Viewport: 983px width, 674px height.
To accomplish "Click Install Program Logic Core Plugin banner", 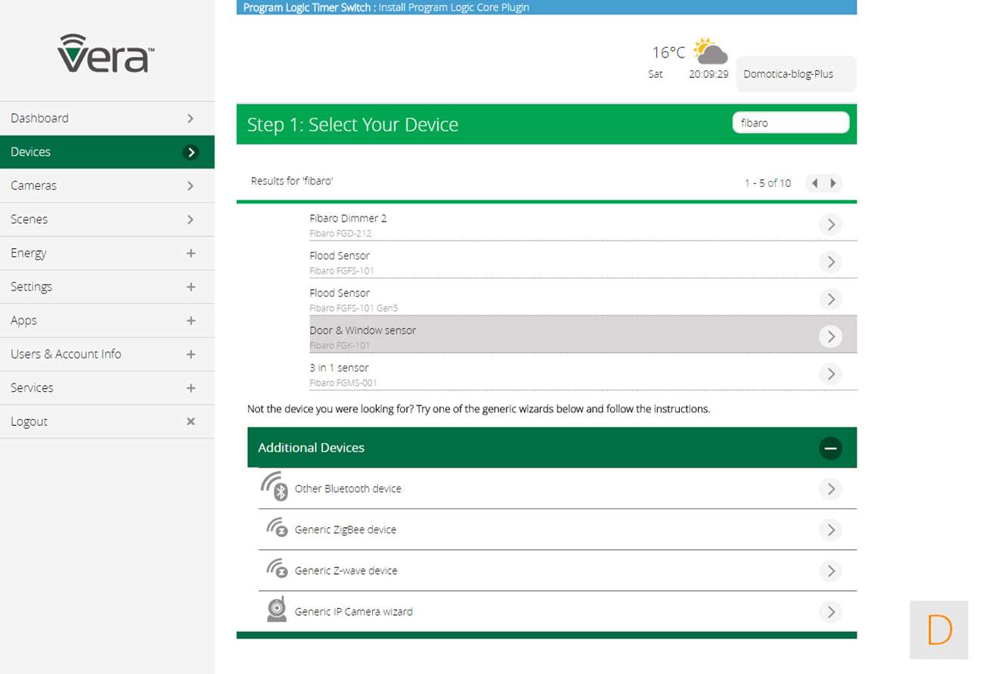I will click(454, 8).
